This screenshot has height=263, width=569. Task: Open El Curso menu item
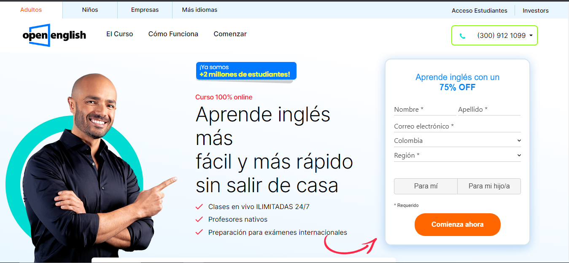(119, 34)
